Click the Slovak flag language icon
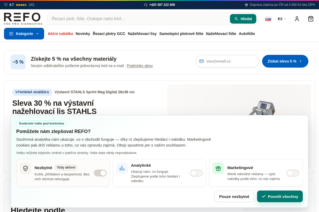Screen dimensions: 319x212 pos(268,19)
